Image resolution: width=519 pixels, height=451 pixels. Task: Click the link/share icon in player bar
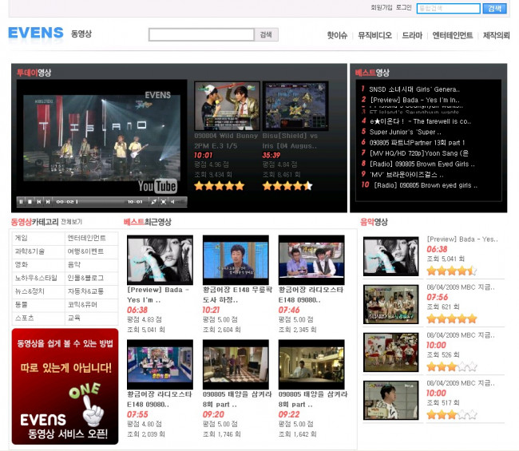[153, 201]
